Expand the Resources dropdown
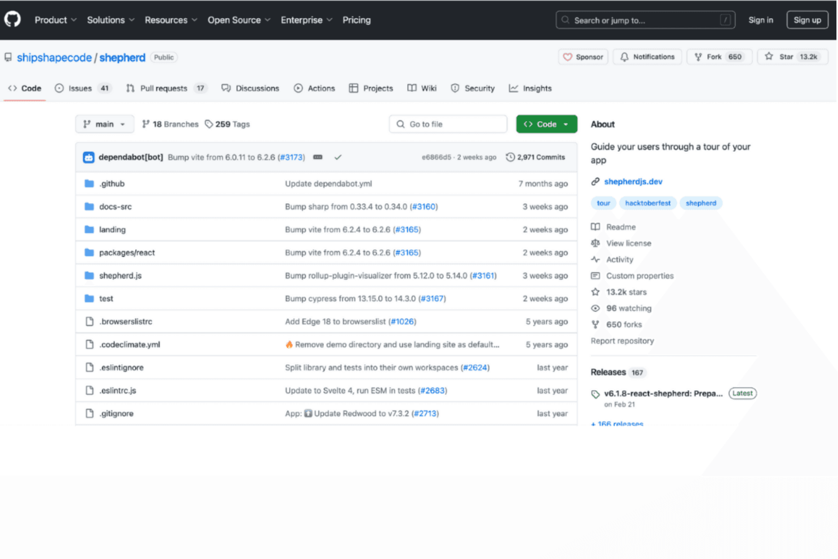This screenshot has width=838, height=559. (171, 20)
